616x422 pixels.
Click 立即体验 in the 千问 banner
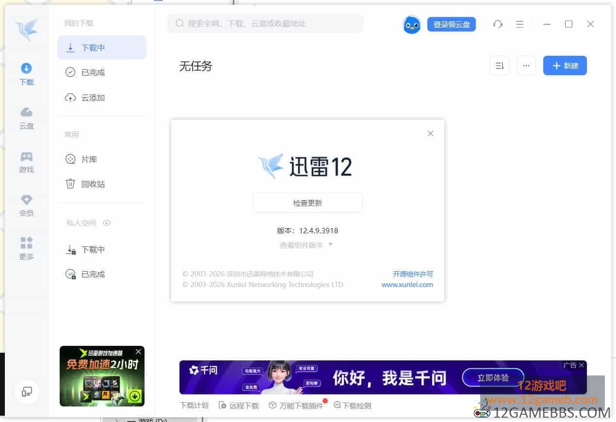click(493, 377)
